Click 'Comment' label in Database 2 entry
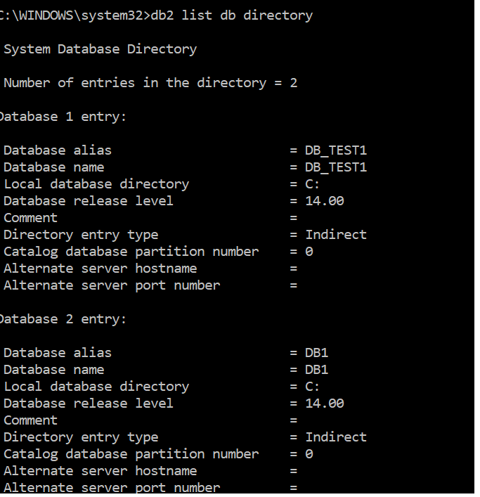This screenshot has width=480, height=497. click(30, 420)
